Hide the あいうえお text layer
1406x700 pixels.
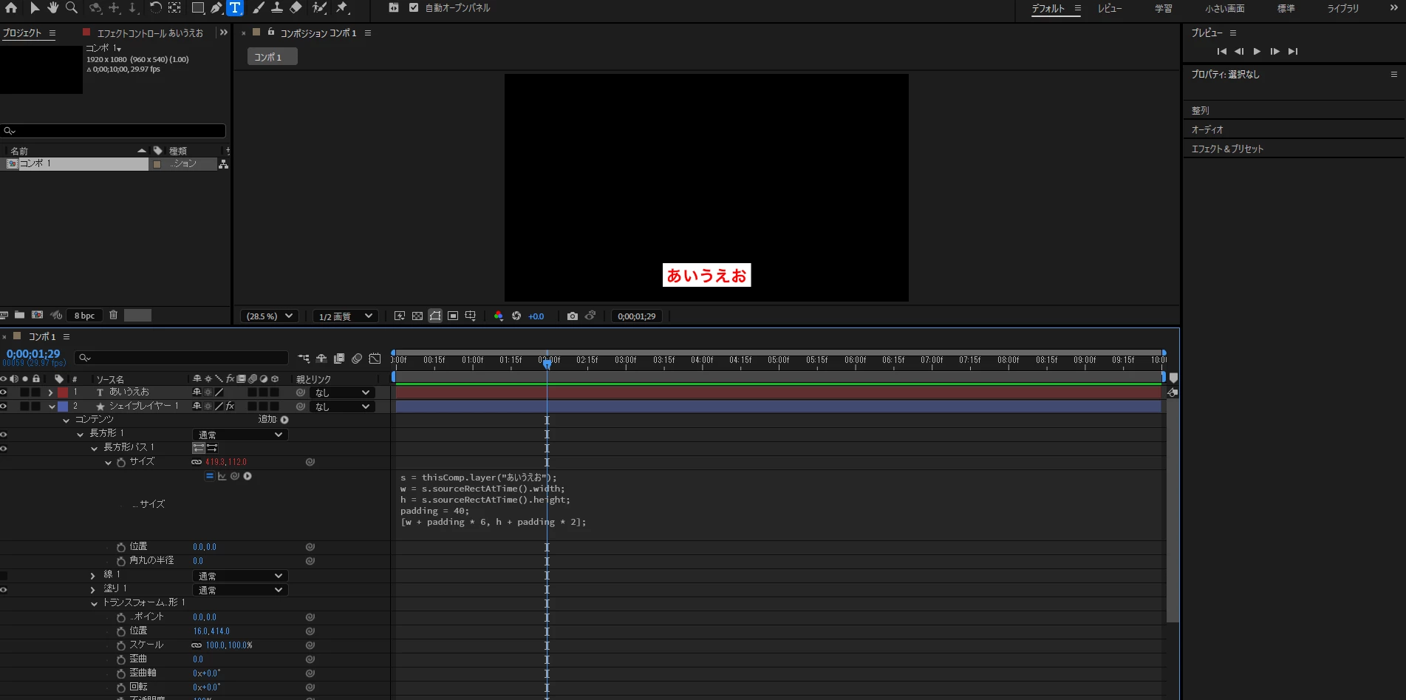coord(4,393)
